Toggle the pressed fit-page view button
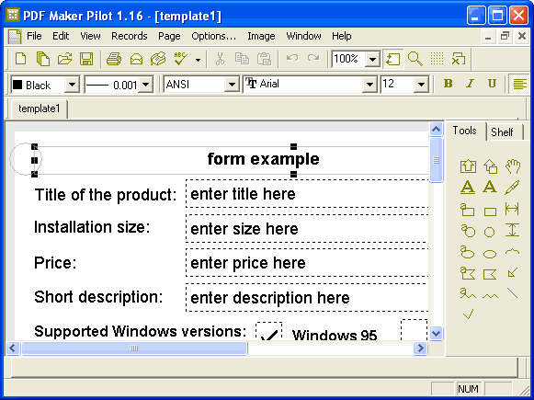 (393, 59)
